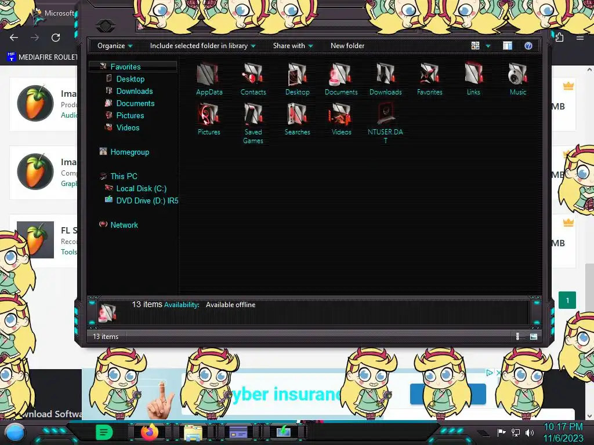Create a New folder
This screenshot has height=445, width=594.
pyautogui.click(x=347, y=46)
